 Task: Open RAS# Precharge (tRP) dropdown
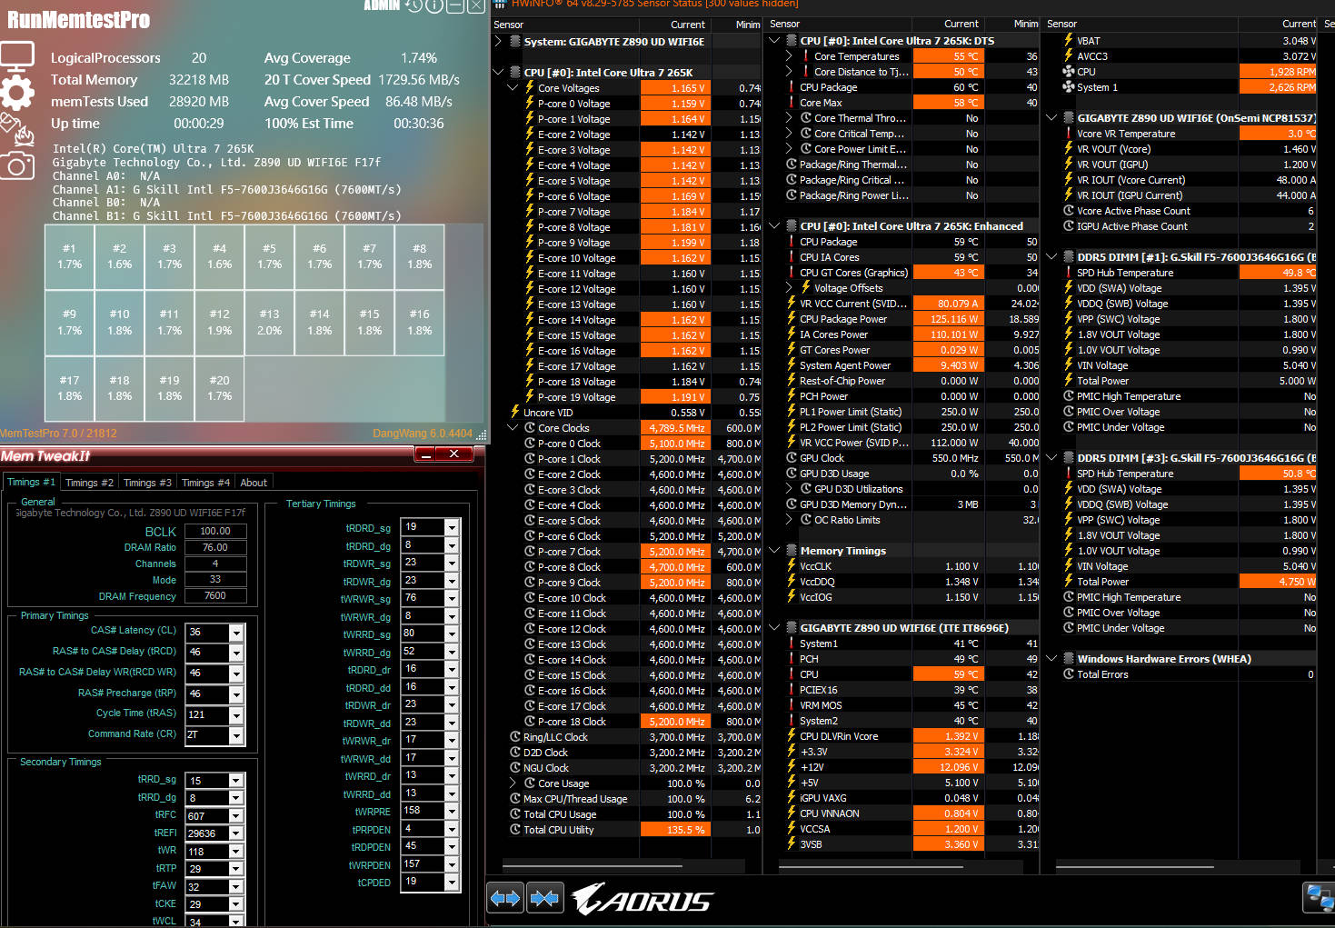[x=236, y=695]
